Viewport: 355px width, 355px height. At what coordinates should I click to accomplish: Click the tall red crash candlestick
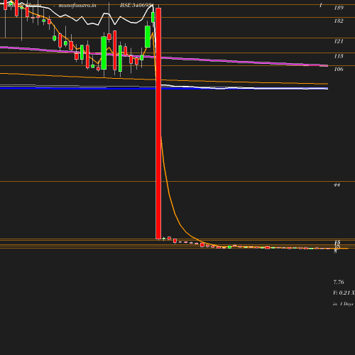158,124
